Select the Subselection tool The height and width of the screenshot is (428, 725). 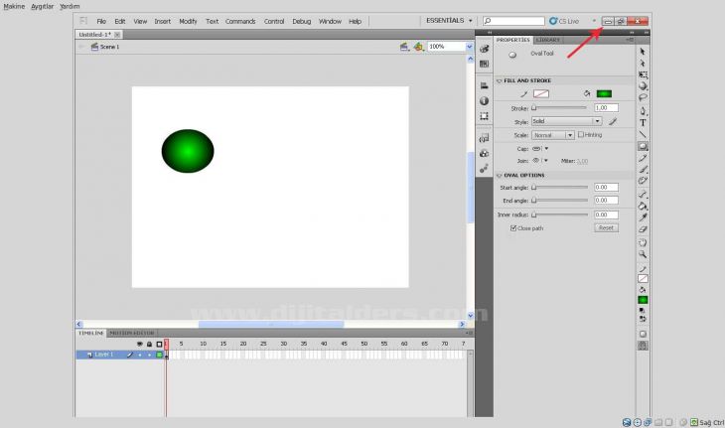pyautogui.click(x=643, y=63)
